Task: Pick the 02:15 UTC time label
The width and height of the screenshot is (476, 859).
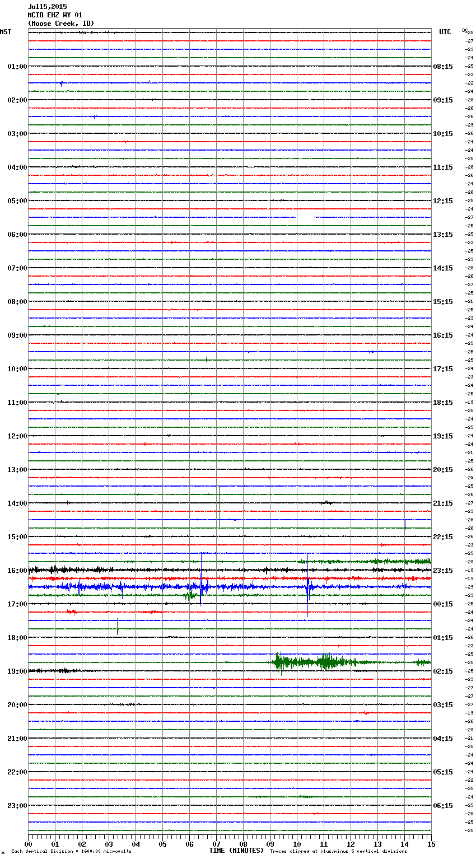Action: click(x=443, y=671)
